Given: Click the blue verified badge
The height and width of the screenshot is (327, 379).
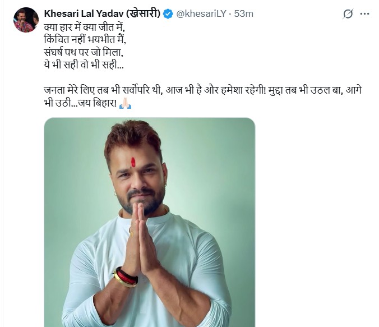Looking at the screenshot, I should (168, 14).
